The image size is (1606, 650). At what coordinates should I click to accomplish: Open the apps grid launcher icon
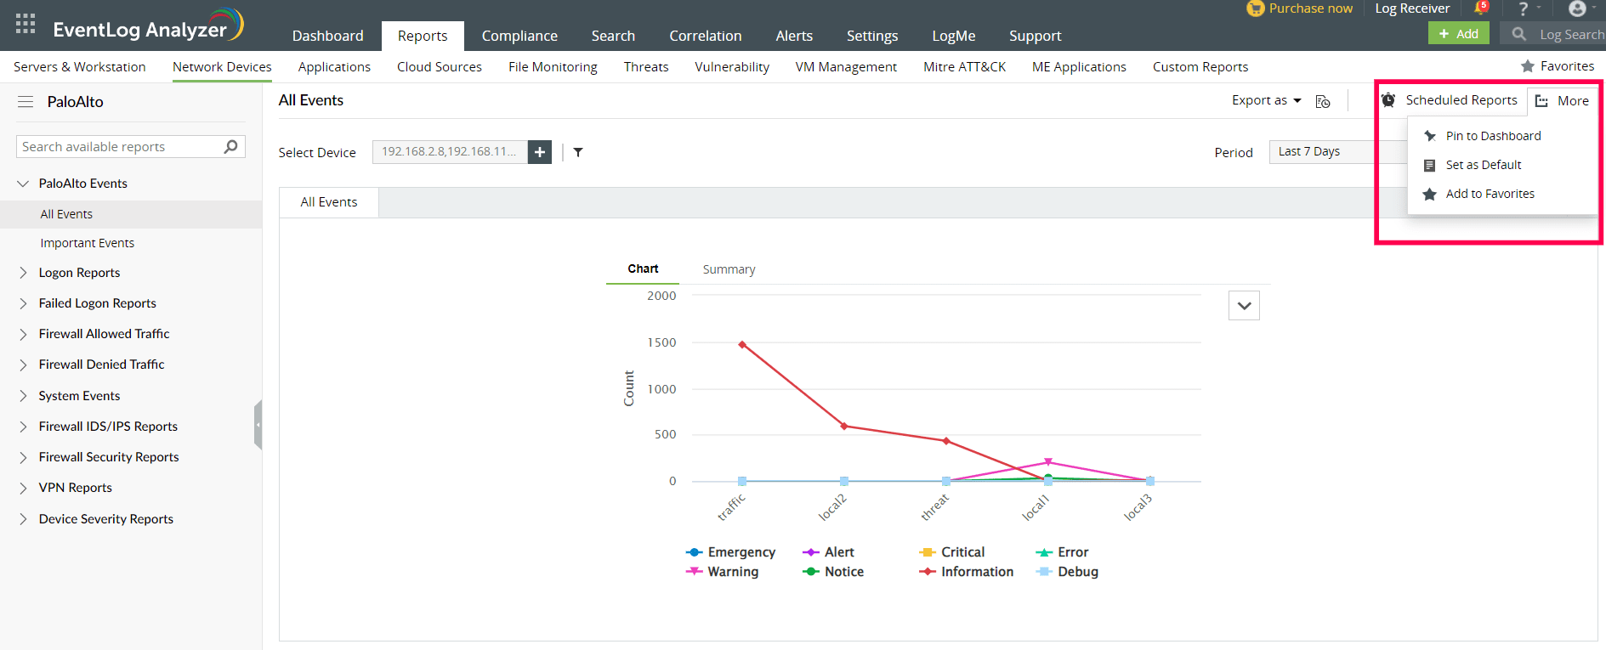[x=26, y=24]
